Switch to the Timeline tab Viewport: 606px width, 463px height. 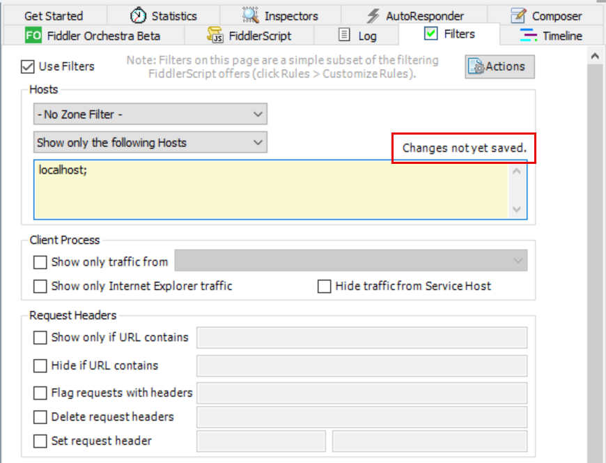[552, 36]
